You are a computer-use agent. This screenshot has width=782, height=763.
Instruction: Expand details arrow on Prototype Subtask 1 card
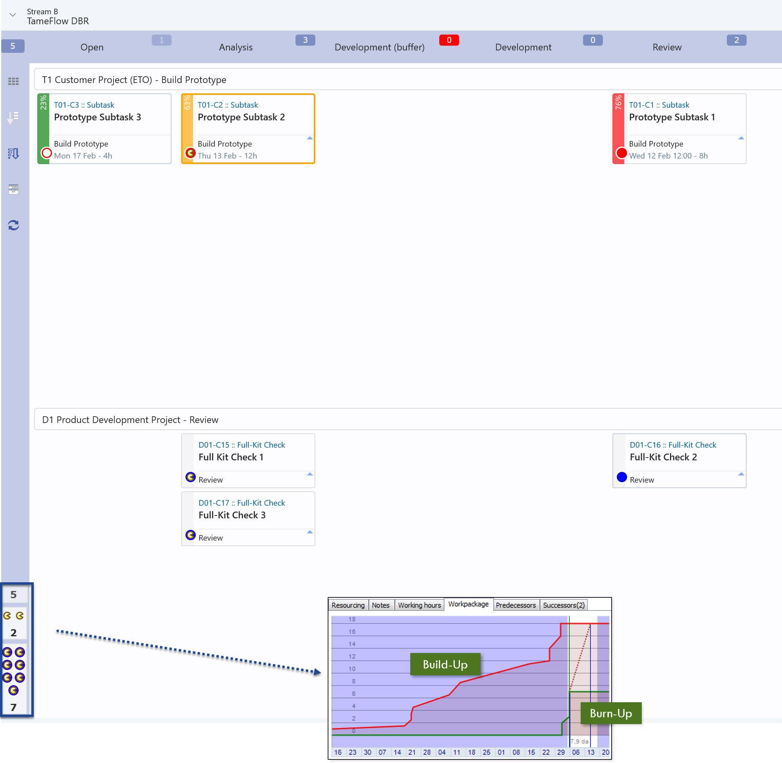tap(741, 138)
